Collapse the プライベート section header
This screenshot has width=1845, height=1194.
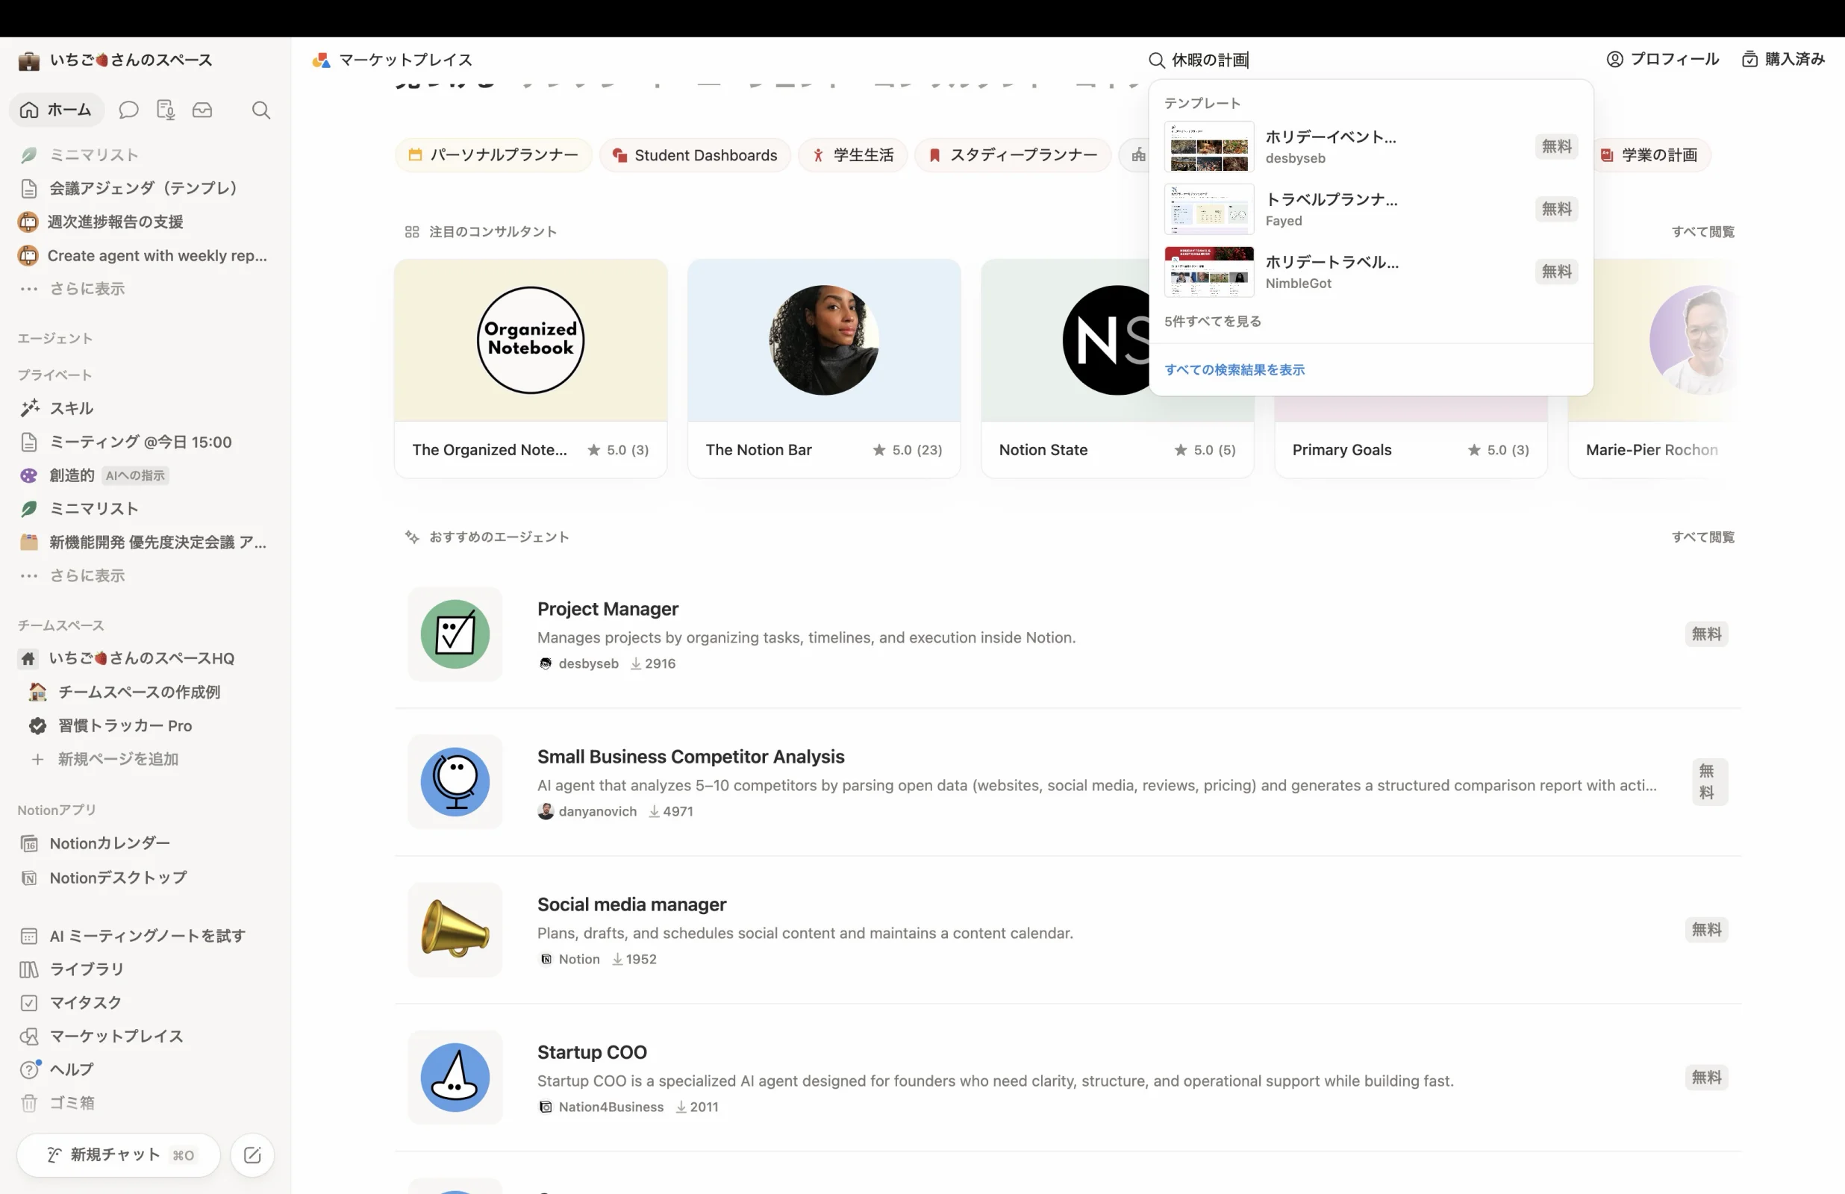[55, 375]
